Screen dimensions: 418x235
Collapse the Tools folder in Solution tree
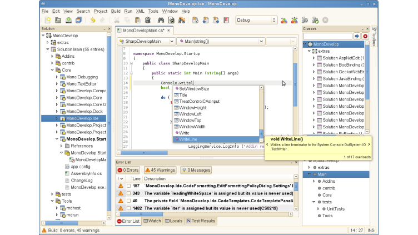coord(52,201)
